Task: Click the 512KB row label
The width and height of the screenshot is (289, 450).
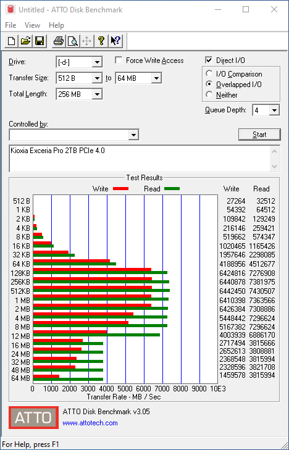Action: 20,291
